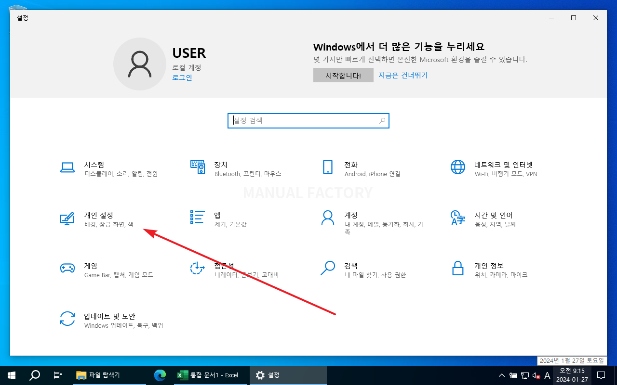Open the 시스템 settings laptop icon
Screen dimensions: 617x385
67,167
